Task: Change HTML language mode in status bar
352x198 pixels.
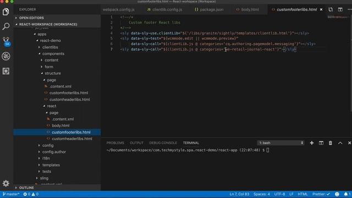Action: pyautogui.click(x=302, y=194)
